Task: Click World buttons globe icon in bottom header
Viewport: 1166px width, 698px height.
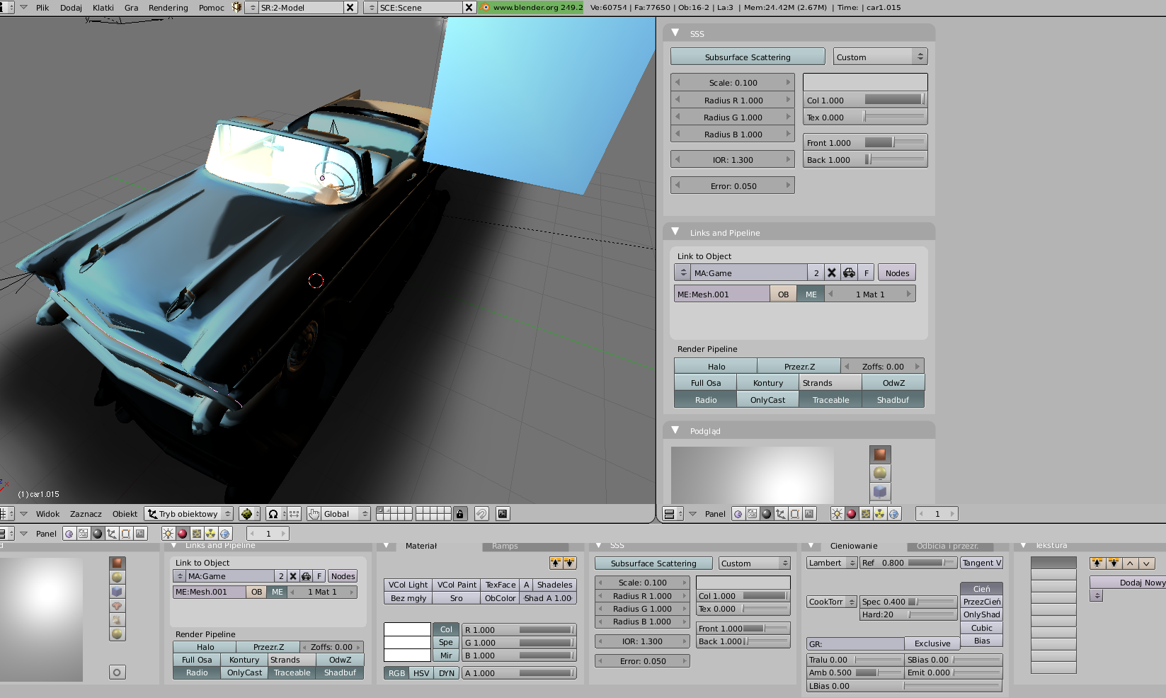Action: [x=225, y=534]
